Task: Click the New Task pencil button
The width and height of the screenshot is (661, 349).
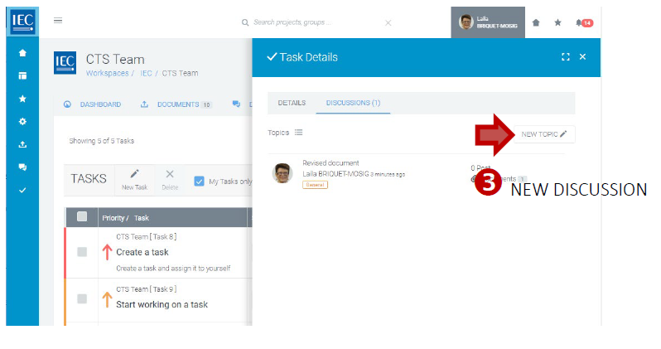Action: (x=134, y=178)
